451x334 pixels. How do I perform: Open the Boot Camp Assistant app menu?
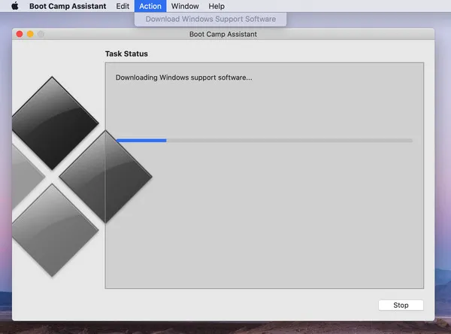68,6
